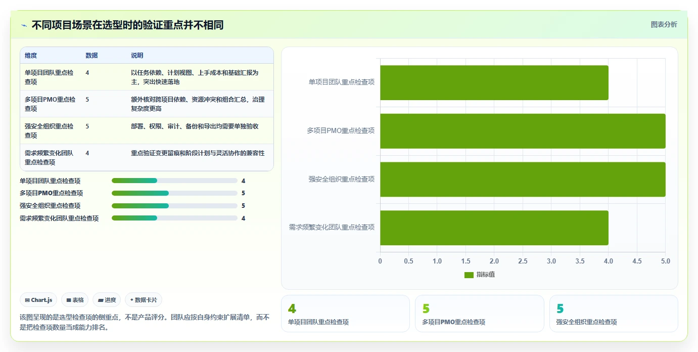Image resolution: width=698 pixels, height=352 pixels.
Task: Click the 需求频繁变化团队重点检查项 progress bar
Action: (174, 218)
